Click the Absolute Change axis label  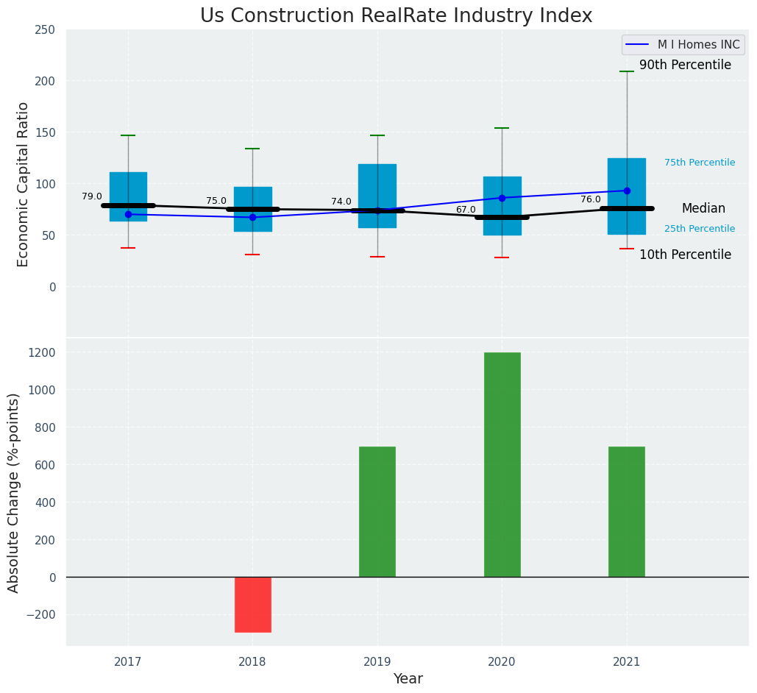[x=14, y=492]
